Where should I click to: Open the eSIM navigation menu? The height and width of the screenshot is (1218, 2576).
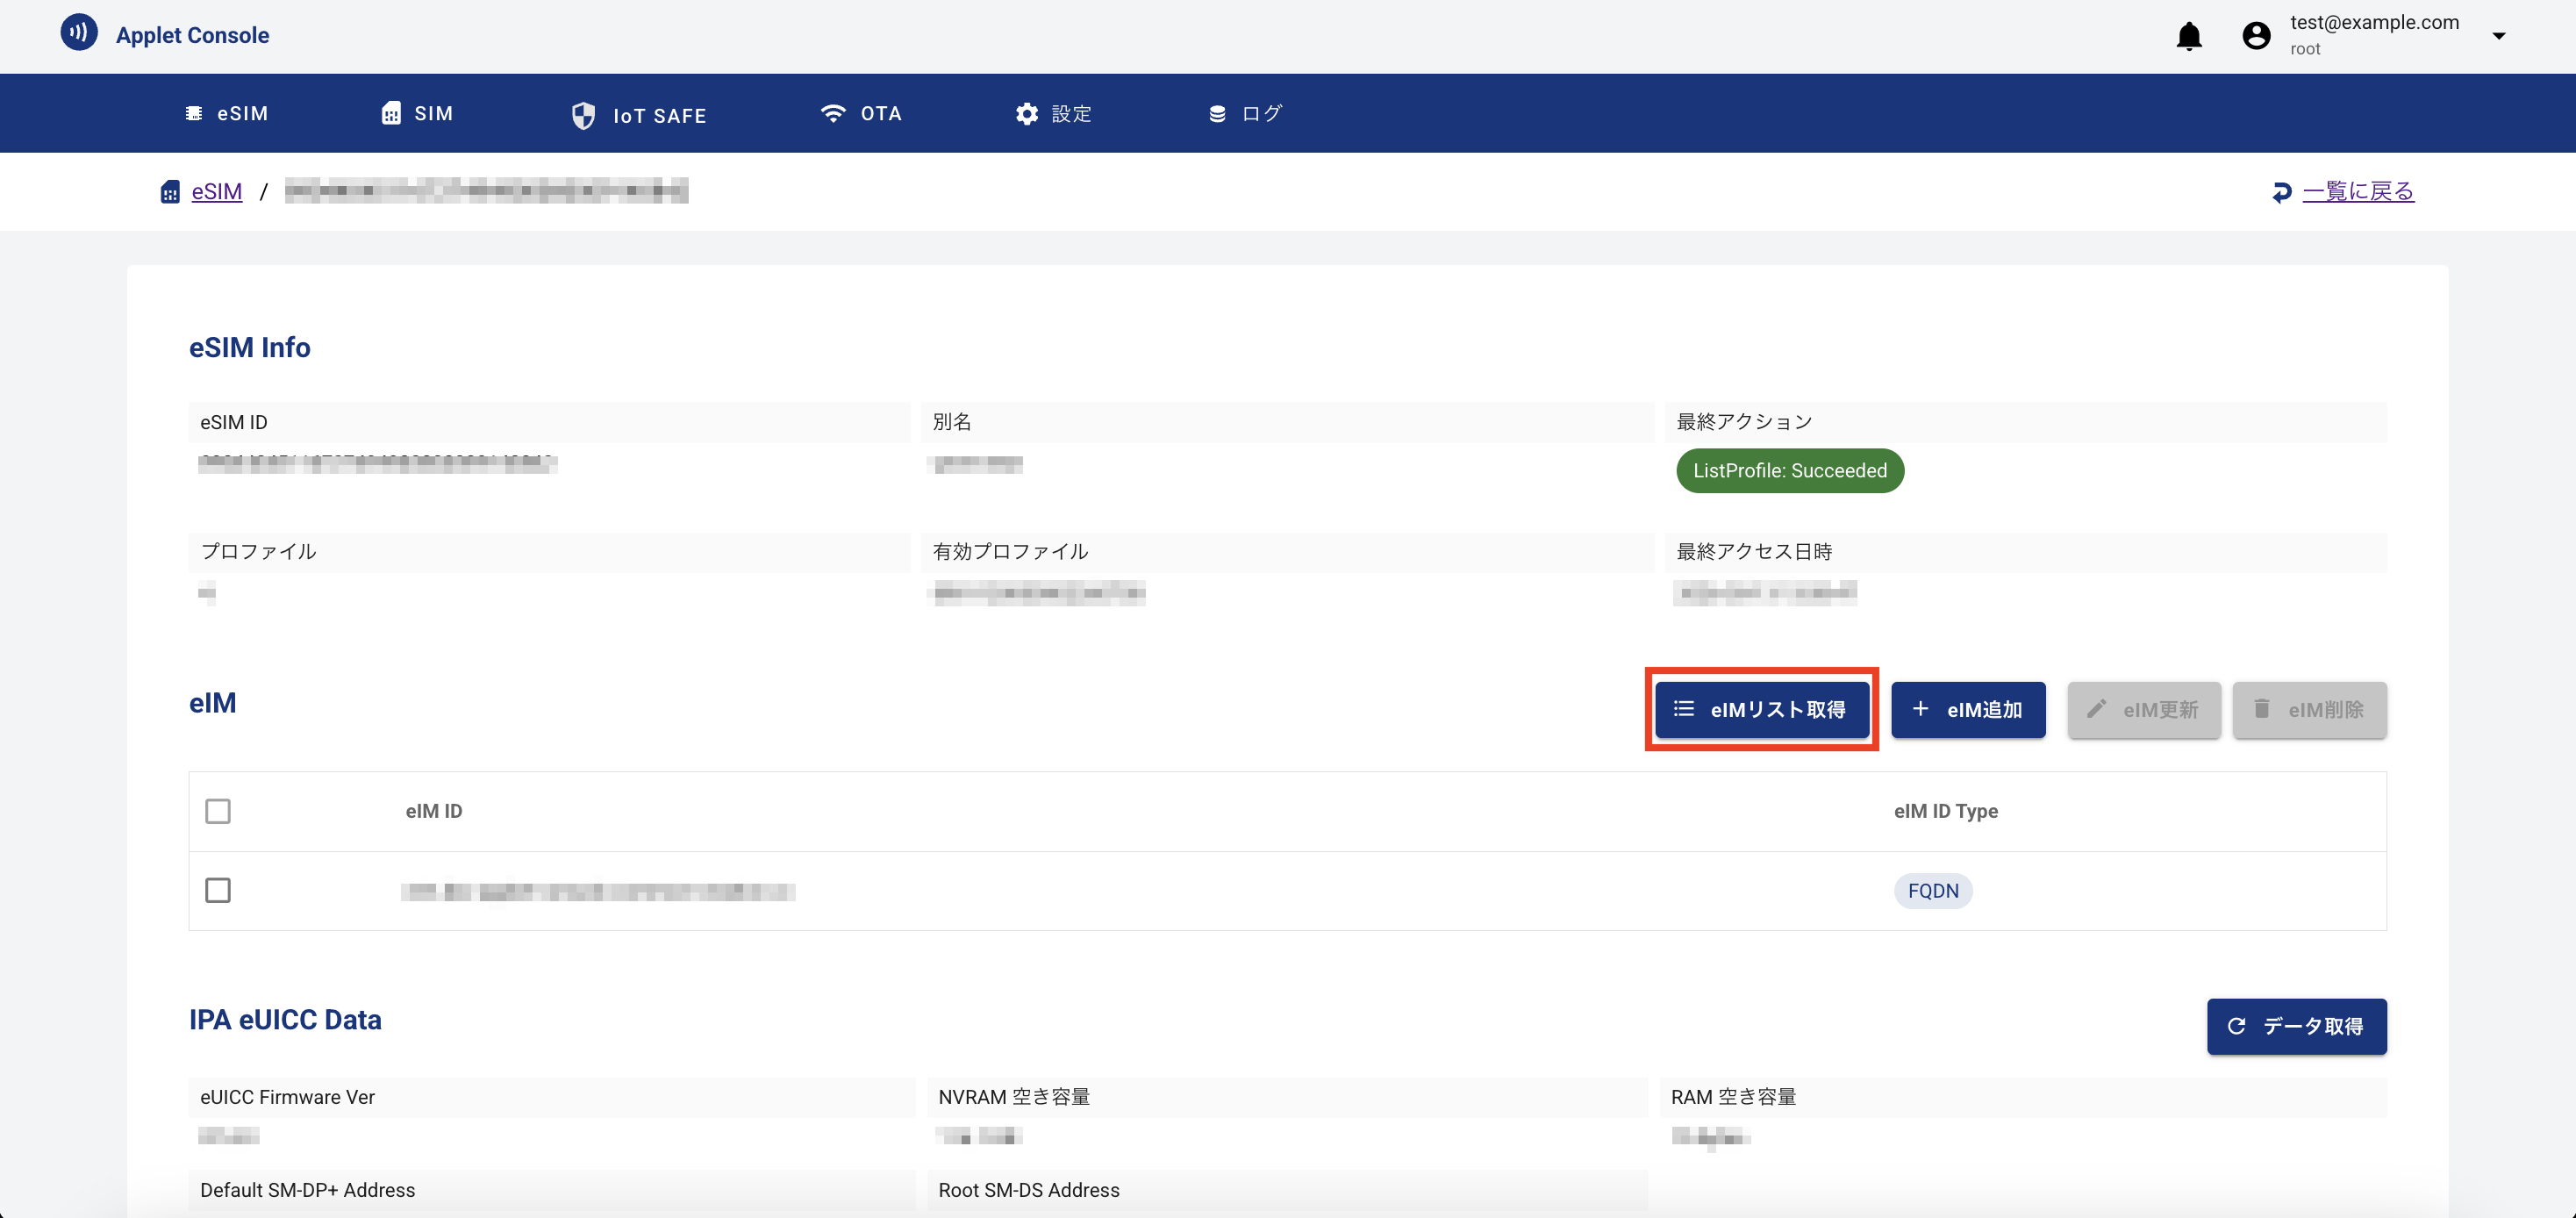tap(227, 114)
